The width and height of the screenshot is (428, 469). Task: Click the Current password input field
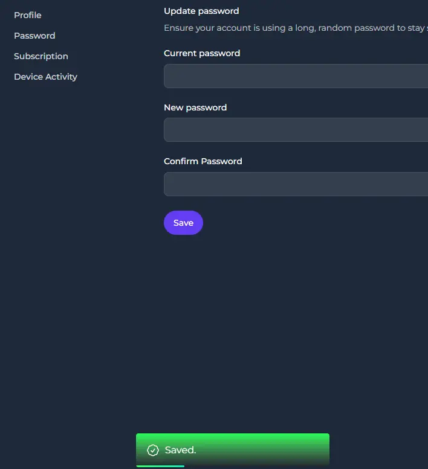point(296,76)
